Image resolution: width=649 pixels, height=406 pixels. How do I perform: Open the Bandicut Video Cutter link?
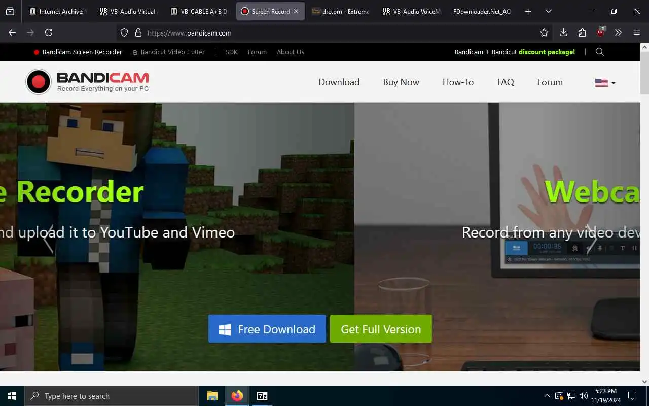pos(169,52)
